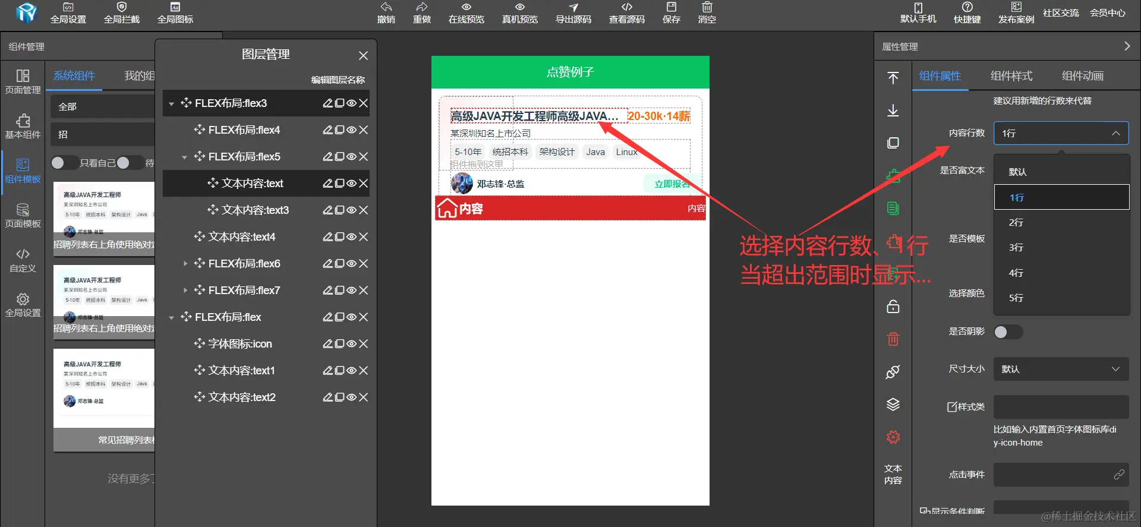The width and height of the screenshot is (1141, 527).
Task: Choose 5行 in the 内容行数 list
Action: click(1061, 298)
